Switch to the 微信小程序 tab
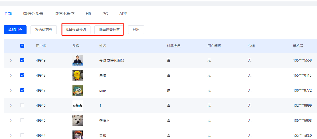Image resolution: width=317 pixels, height=139 pixels. 64,14
